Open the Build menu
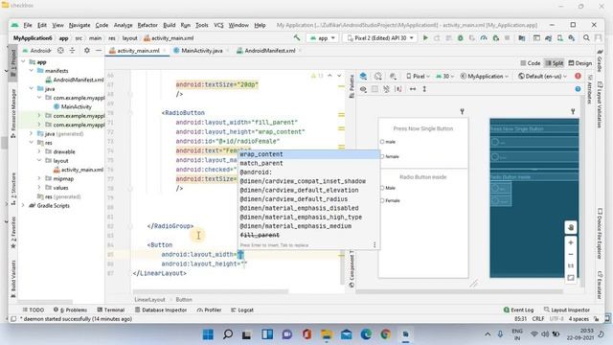This screenshot has height=345, width=613. point(170,25)
